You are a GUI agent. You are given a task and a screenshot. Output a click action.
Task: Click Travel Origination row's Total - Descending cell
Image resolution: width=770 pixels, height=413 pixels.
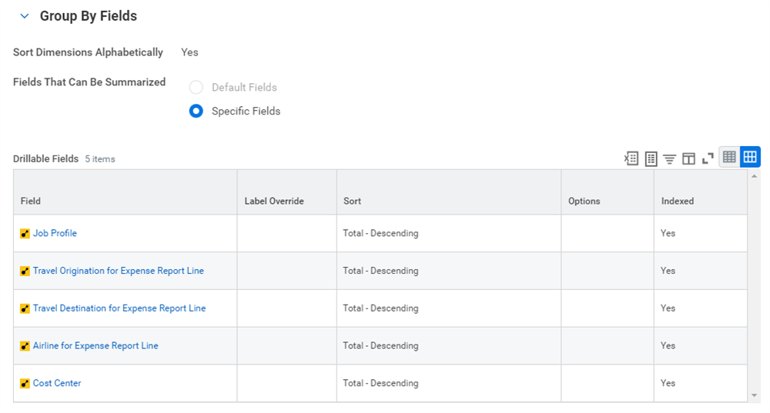click(x=449, y=271)
